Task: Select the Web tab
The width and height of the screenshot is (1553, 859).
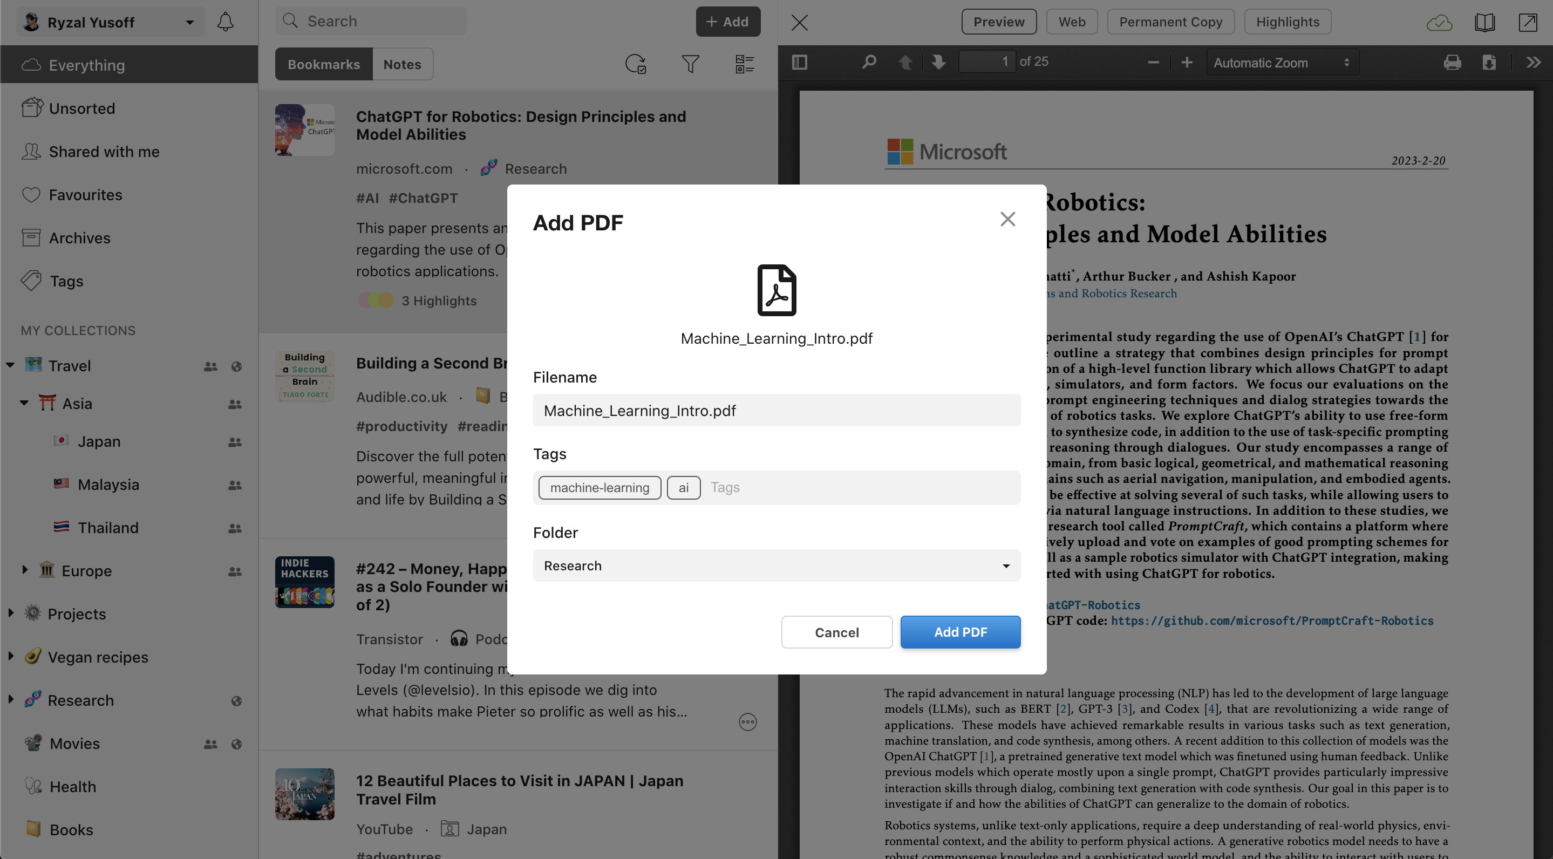Action: [1071, 22]
